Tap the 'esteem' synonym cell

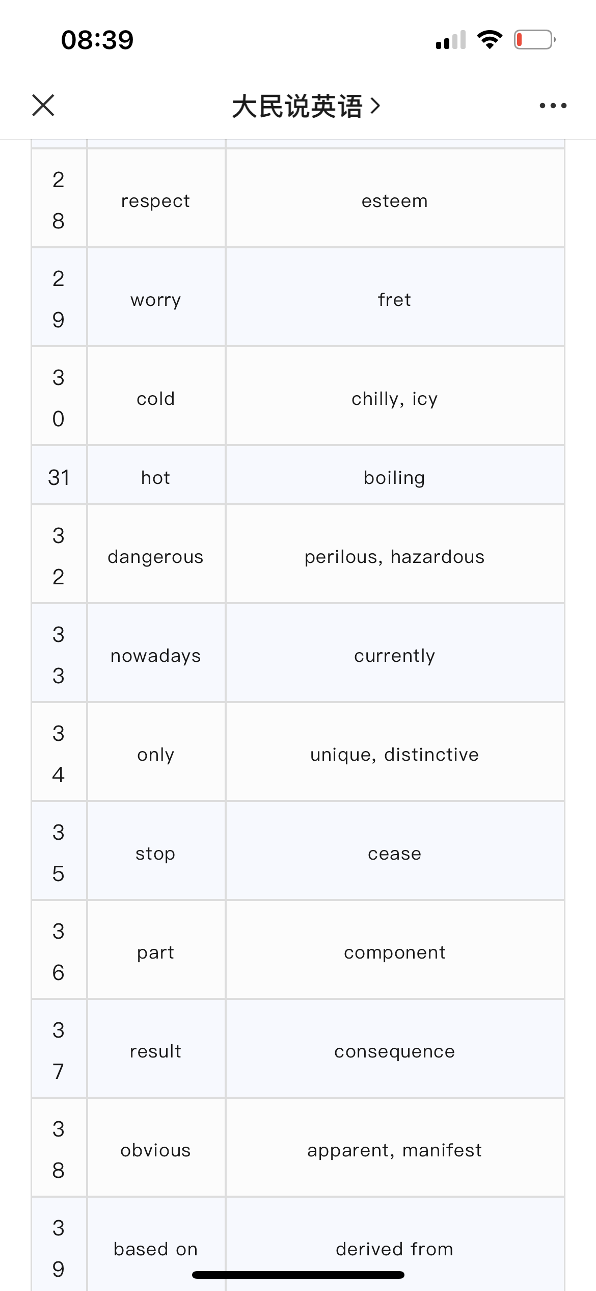395,198
